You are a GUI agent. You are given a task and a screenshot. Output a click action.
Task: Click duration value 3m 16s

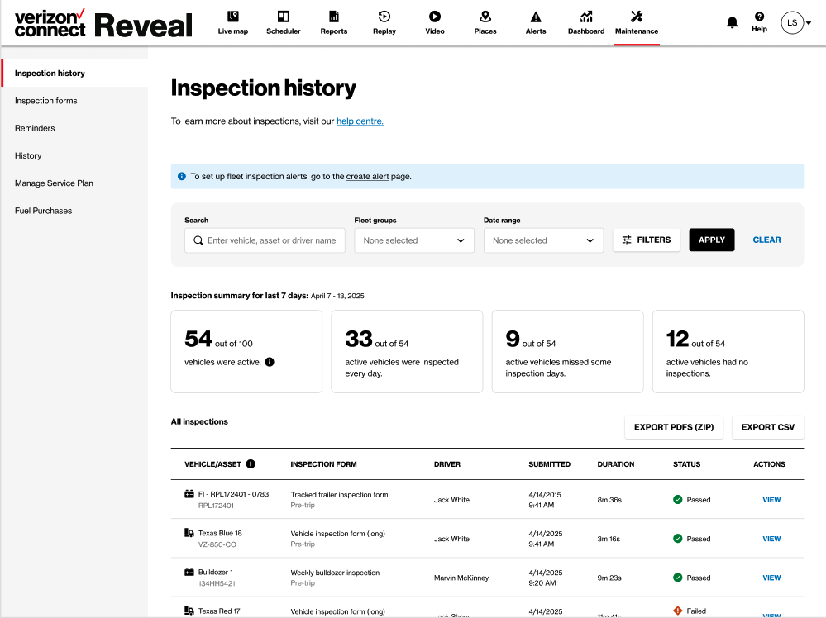pos(609,539)
